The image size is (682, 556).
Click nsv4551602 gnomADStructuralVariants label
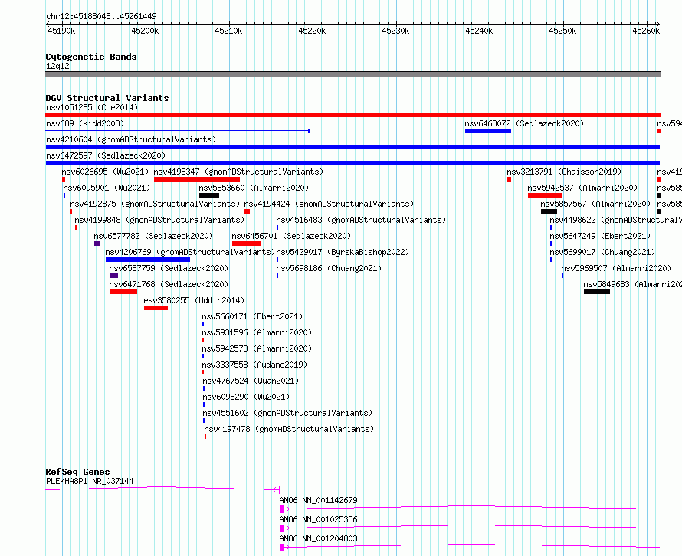tap(287, 413)
